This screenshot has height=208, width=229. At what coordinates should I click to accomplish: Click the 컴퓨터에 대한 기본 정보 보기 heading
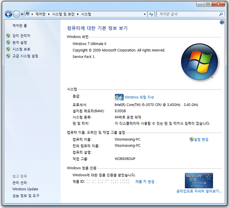[97, 28]
